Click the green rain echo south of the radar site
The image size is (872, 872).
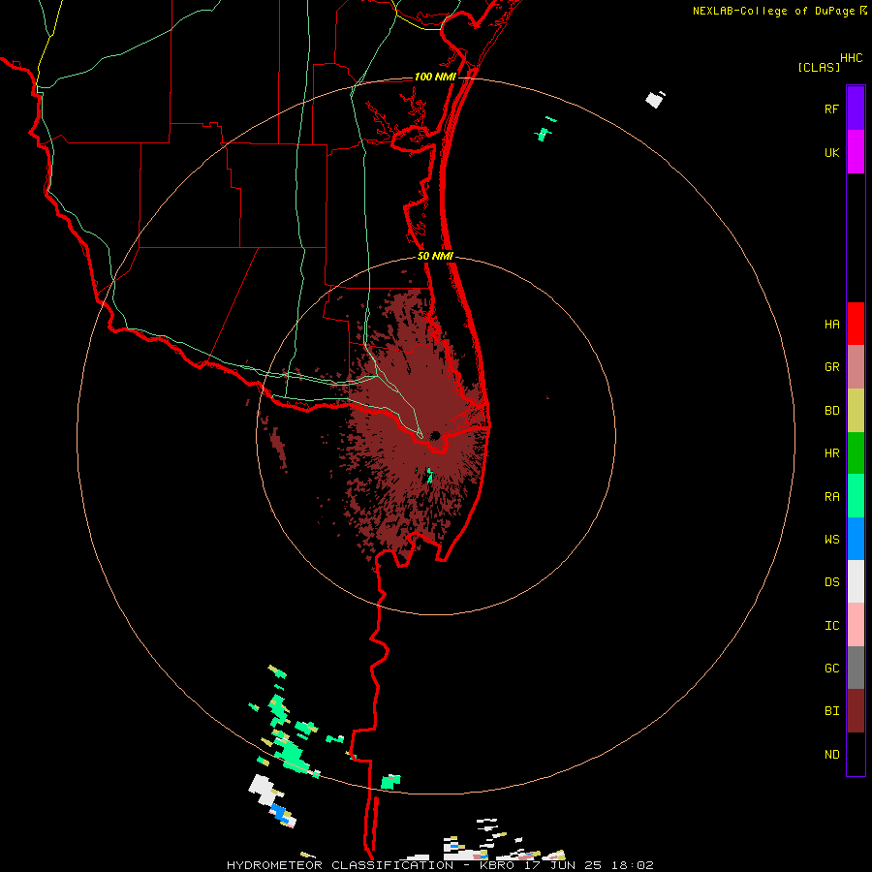coord(429,476)
